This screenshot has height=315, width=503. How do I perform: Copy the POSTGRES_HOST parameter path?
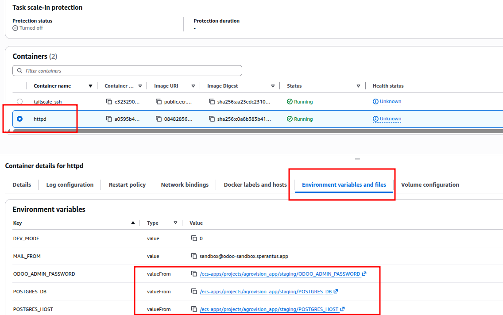point(194,309)
